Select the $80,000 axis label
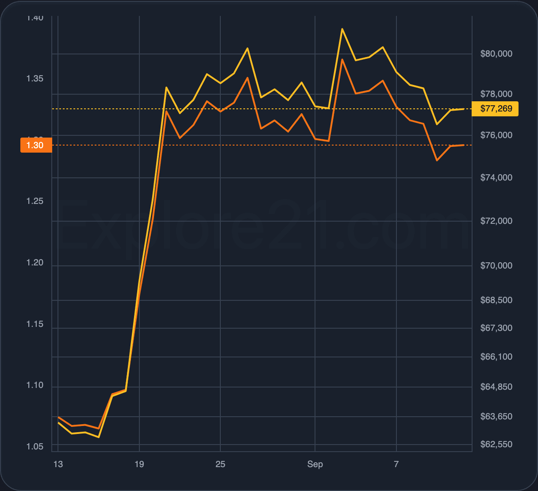The height and width of the screenshot is (491, 538). pos(496,54)
